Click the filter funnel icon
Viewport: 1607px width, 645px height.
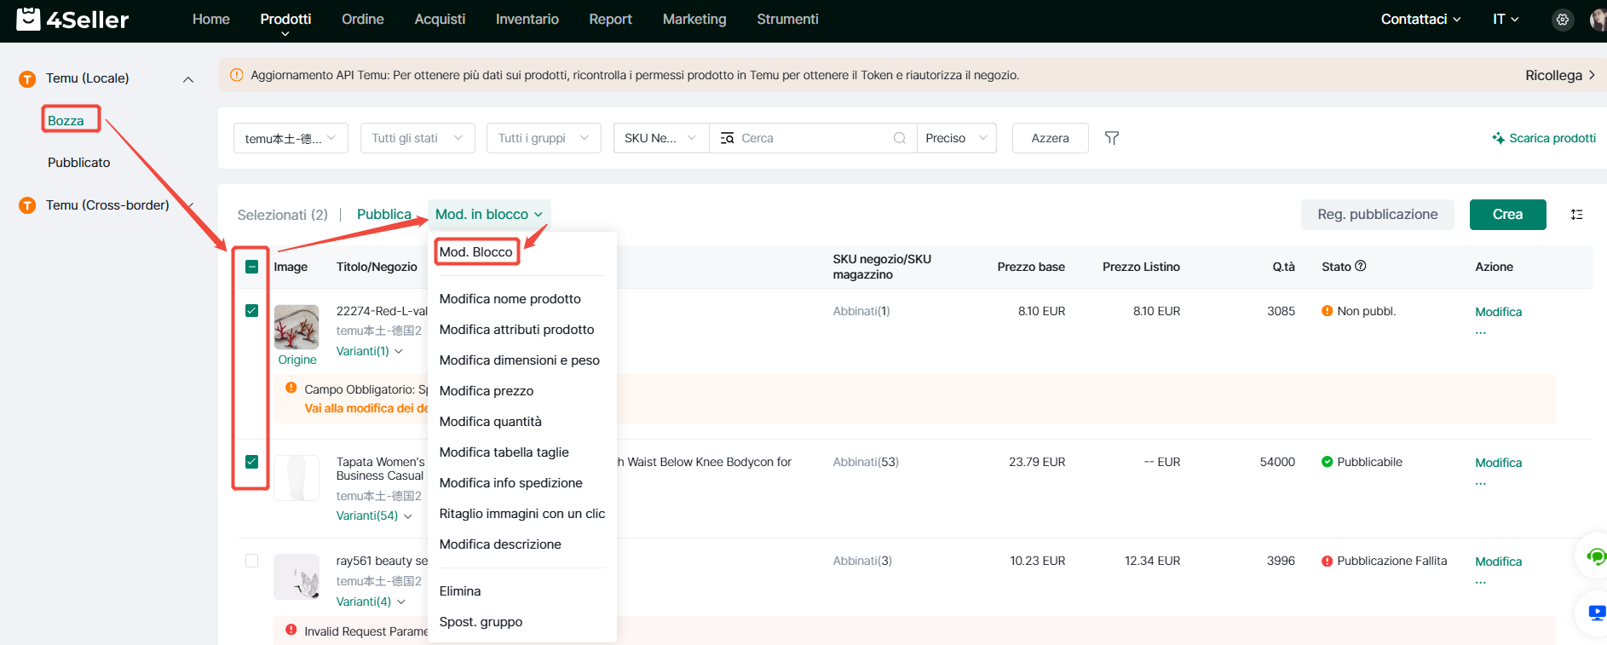click(x=1112, y=138)
